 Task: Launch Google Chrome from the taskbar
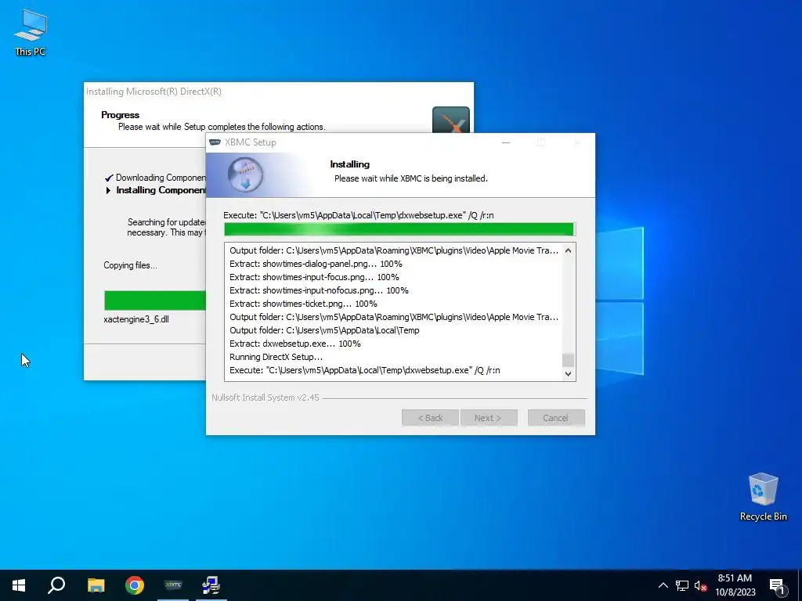tap(135, 585)
